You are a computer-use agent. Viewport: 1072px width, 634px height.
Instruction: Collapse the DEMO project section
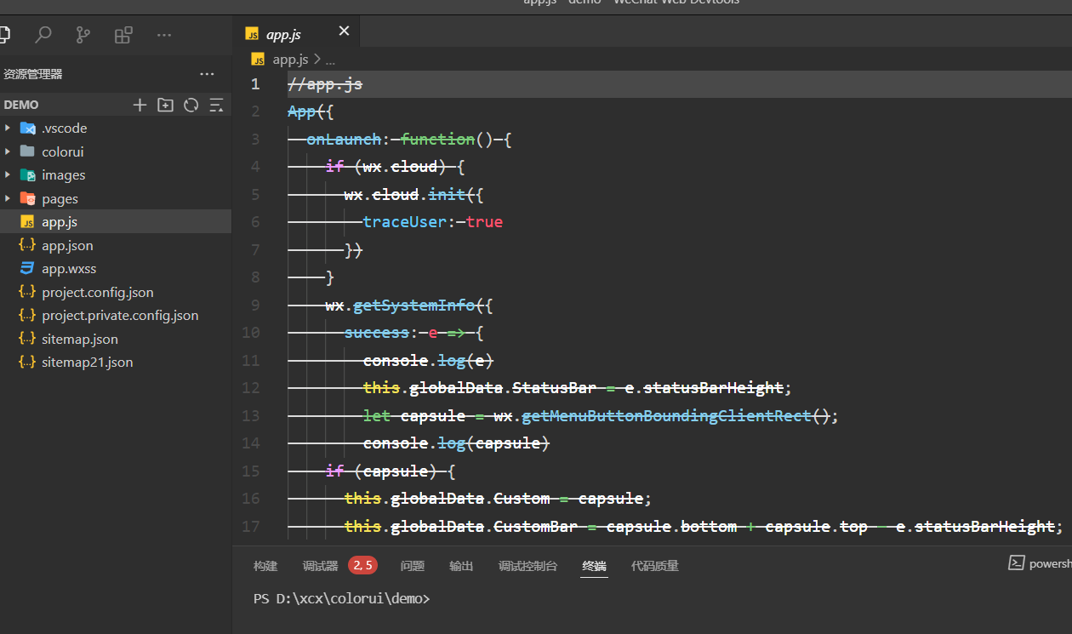[21, 105]
